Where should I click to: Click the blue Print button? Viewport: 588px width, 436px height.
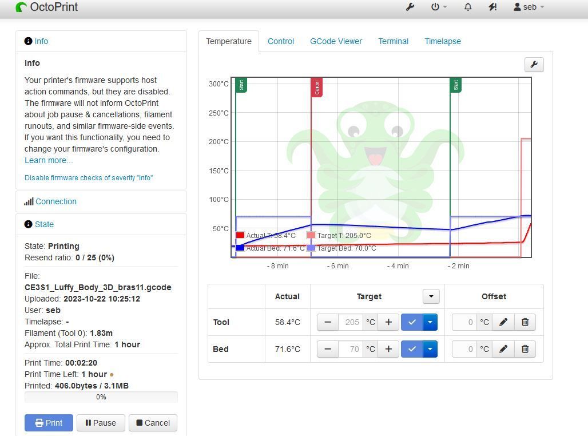[49, 423]
